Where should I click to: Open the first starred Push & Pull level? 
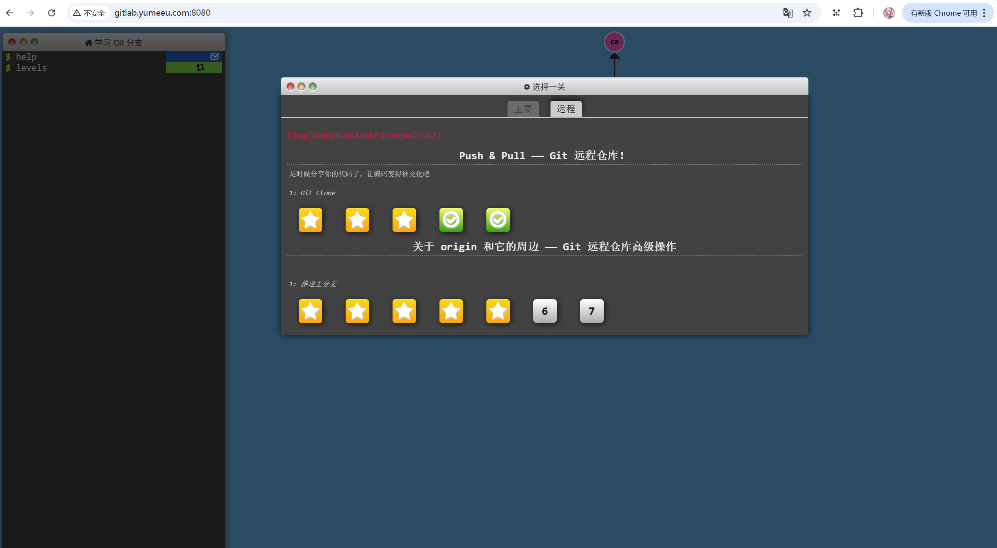pos(310,220)
